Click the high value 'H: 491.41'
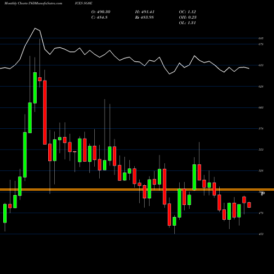This screenshot has width=274, height=274. click(145, 12)
